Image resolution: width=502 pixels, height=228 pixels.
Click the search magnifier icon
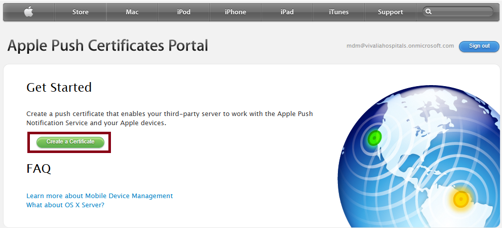click(x=429, y=12)
